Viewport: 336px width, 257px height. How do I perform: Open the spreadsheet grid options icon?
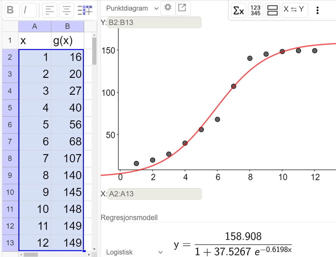tap(85, 10)
